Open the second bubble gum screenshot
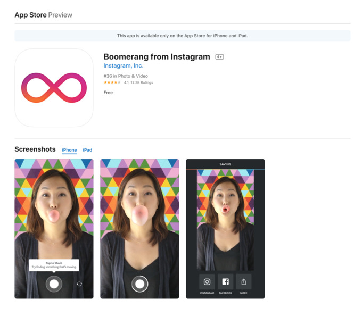 (139, 229)
